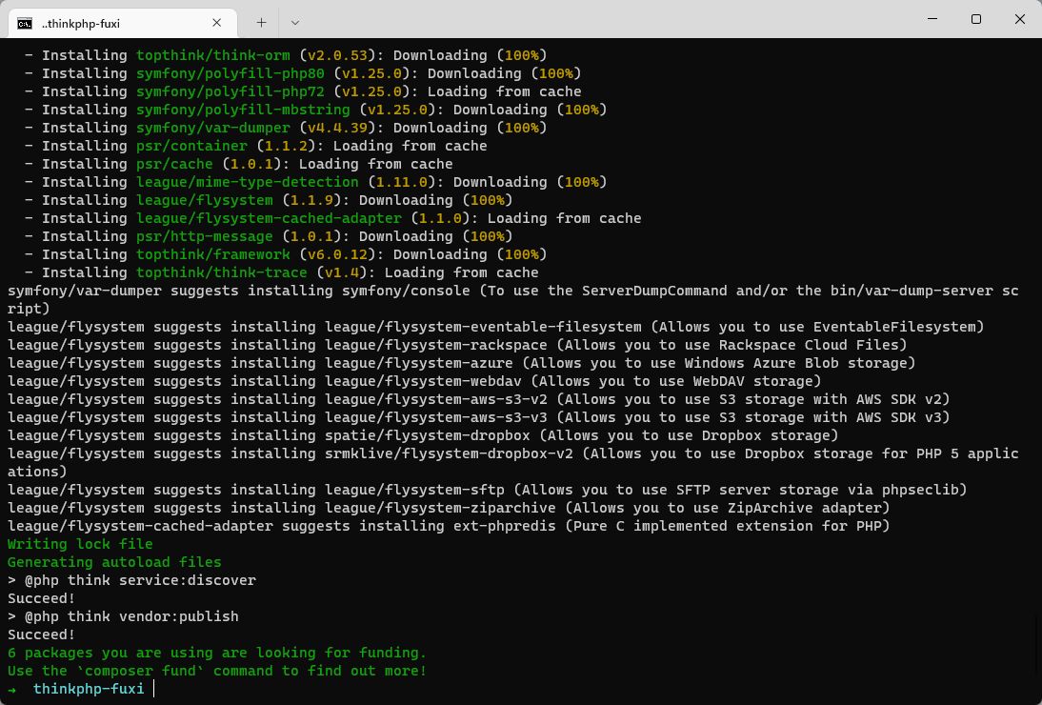
Task: Click the league/mime-type-detection package name
Action: click(247, 182)
